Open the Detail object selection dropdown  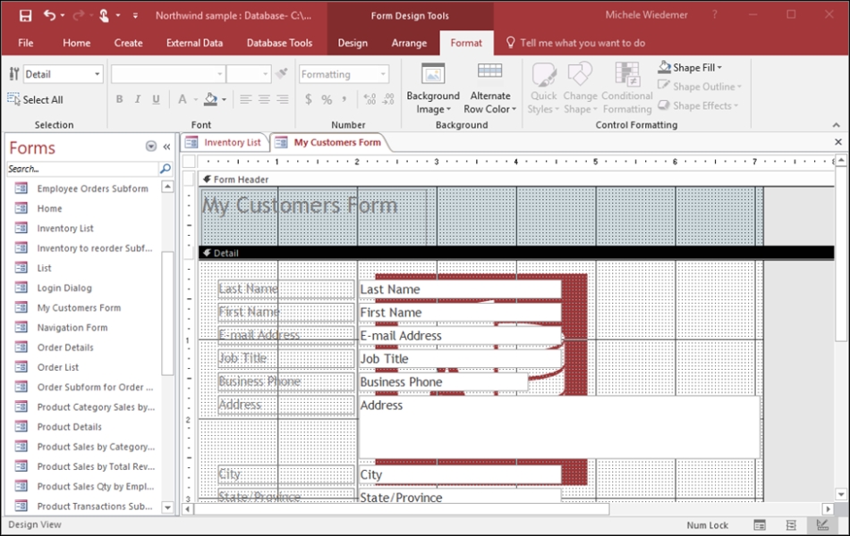(97, 74)
